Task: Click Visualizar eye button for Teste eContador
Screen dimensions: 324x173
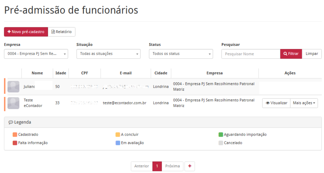Action: 276,103
